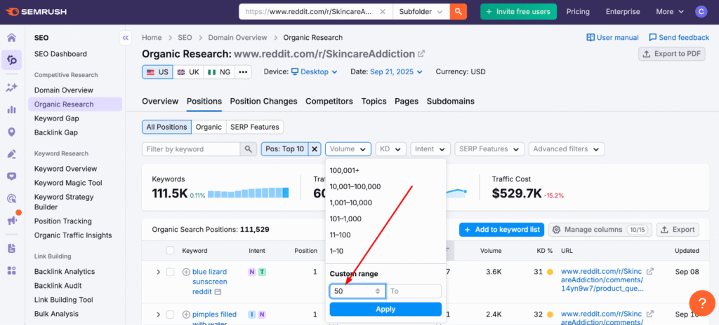Tick checkbox for blue lizard sunscreen reddit
Image resolution: width=719 pixels, height=325 pixels.
tap(170, 272)
